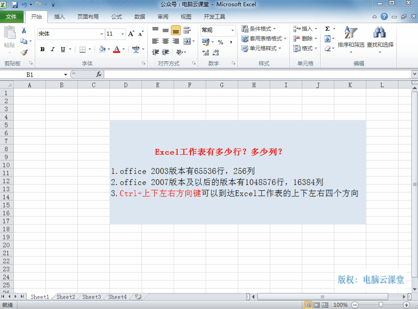Click the zoom slider handle

click(x=381, y=305)
